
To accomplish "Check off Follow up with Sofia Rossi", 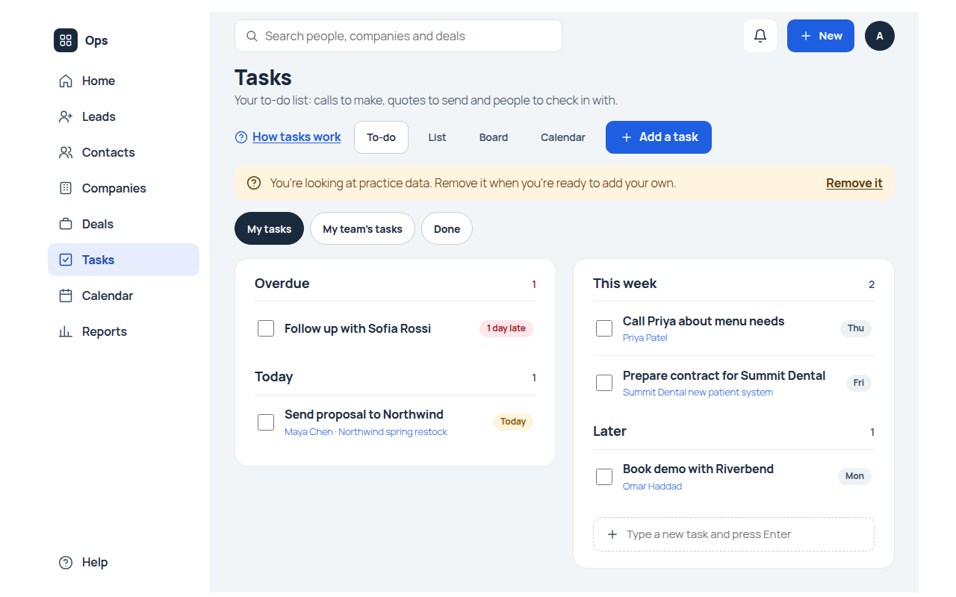I will click(x=266, y=328).
